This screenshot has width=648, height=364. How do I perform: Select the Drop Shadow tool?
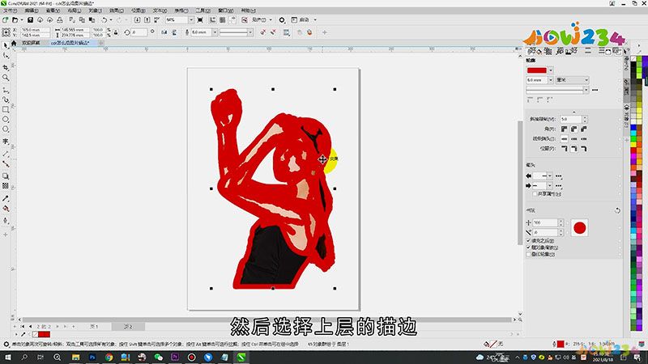(6, 176)
